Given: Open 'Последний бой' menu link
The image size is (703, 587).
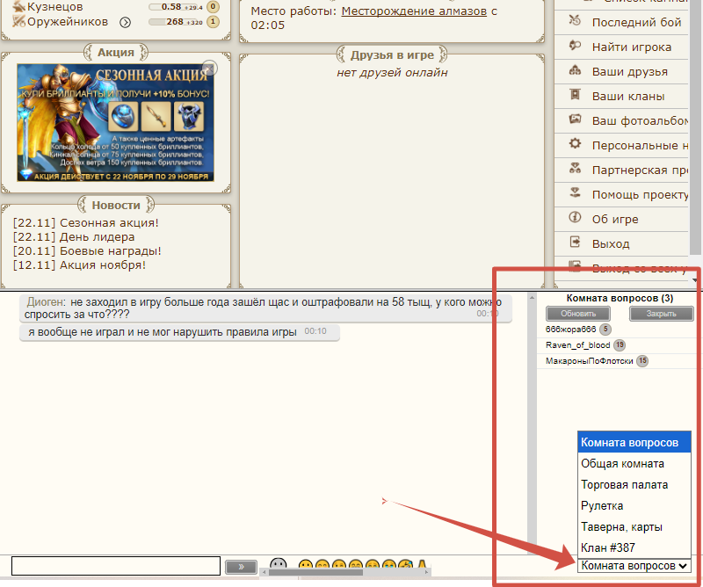Looking at the screenshot, I should [636, 23].
